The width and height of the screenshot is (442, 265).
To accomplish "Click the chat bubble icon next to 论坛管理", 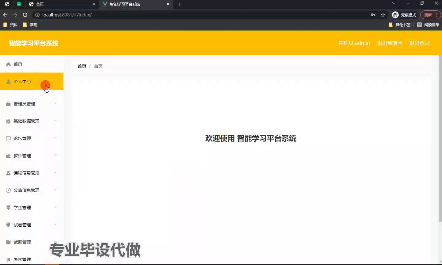I will coord(8,139).
